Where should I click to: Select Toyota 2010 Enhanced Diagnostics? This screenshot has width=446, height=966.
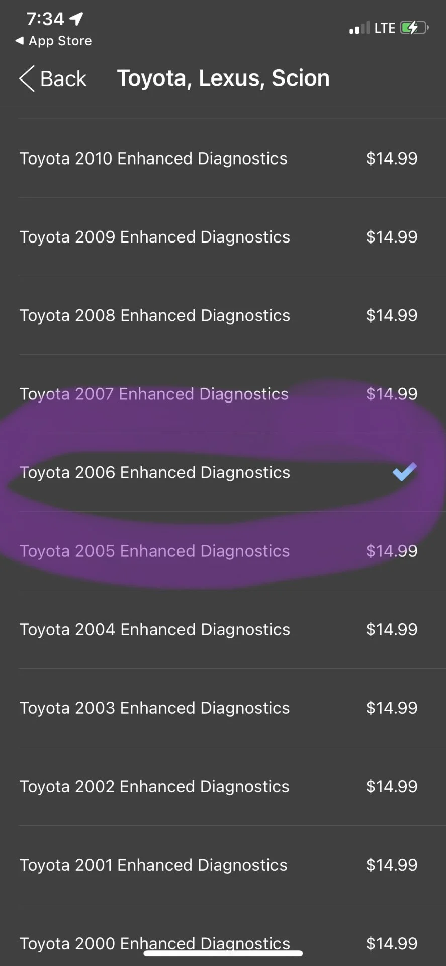pyautogui.click(x=153, y=158)
